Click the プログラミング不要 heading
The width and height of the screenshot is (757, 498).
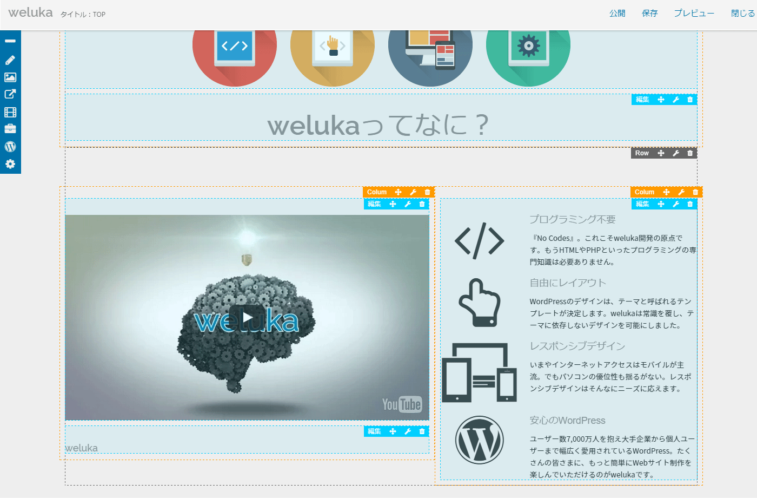tap(573, 219)
